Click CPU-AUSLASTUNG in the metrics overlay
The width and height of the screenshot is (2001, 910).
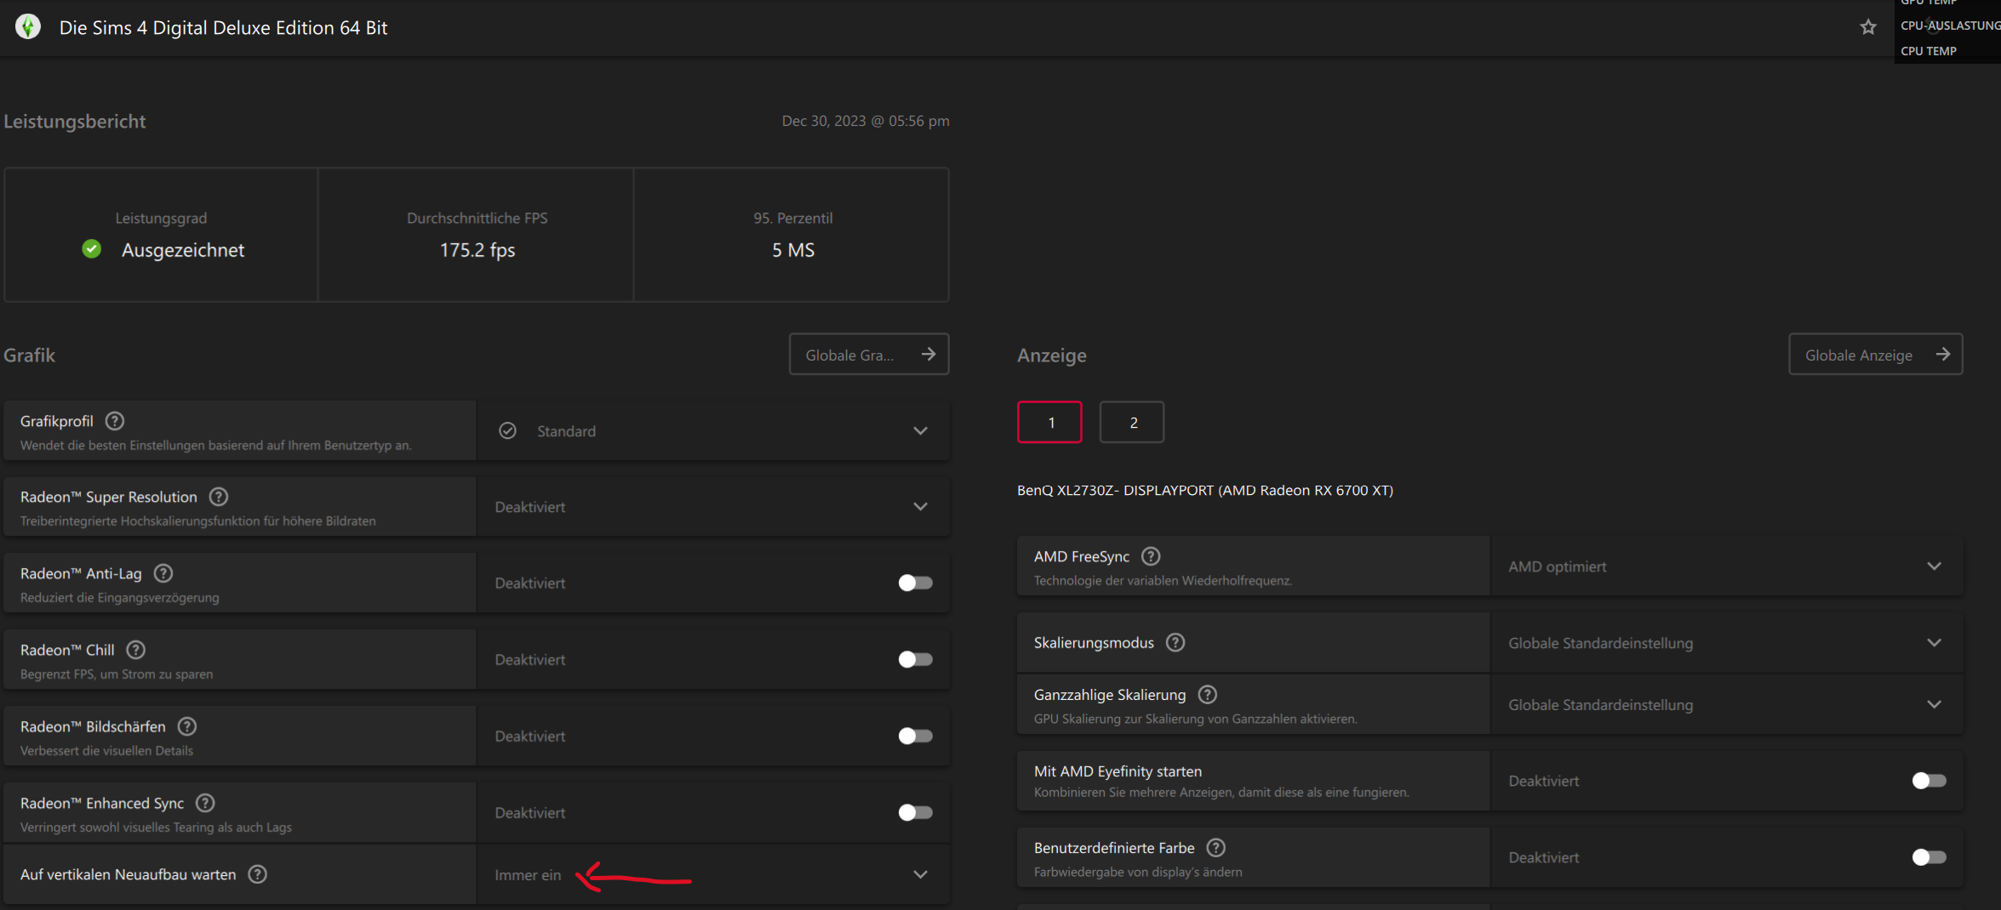coord(1950,26)
